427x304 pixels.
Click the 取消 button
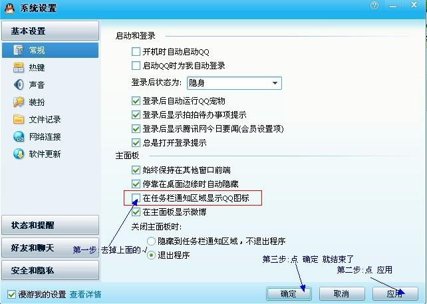342,293
